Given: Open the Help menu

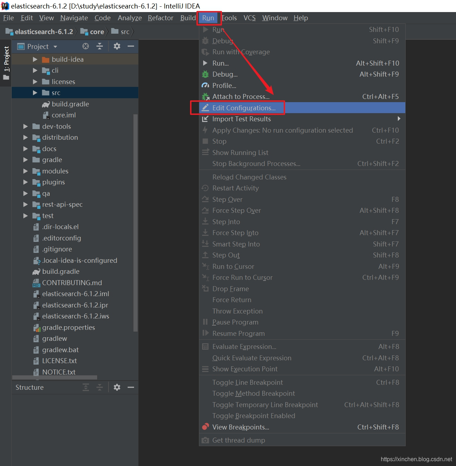Looking at the screenshot, I should [x=301, y=18].
